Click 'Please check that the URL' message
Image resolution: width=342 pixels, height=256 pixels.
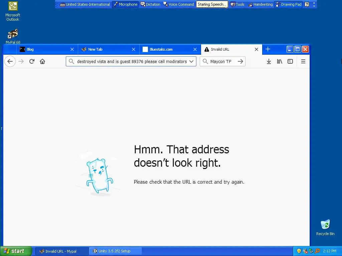tap(189, 182)
